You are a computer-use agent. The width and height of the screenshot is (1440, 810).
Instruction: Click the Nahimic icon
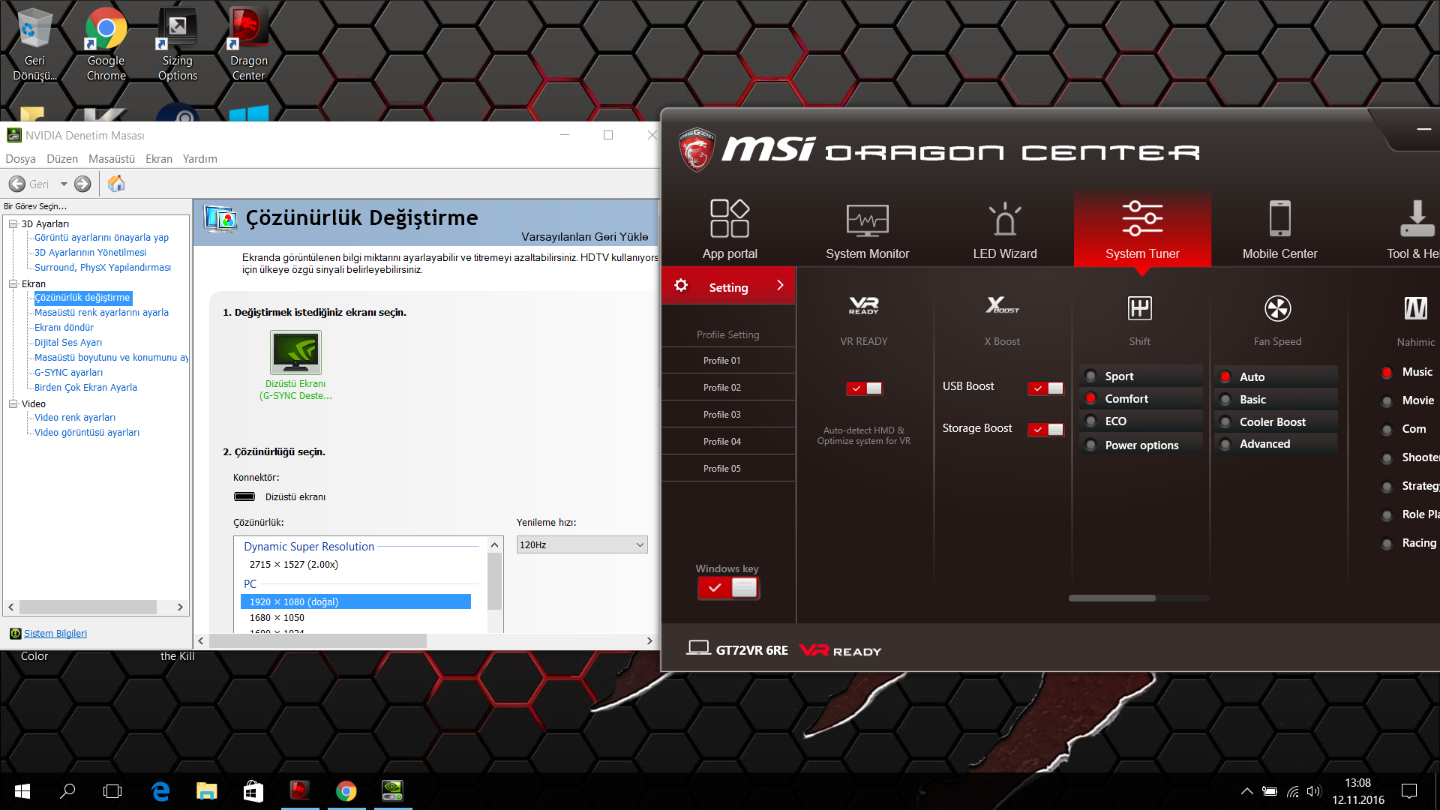coord(1415,308)
